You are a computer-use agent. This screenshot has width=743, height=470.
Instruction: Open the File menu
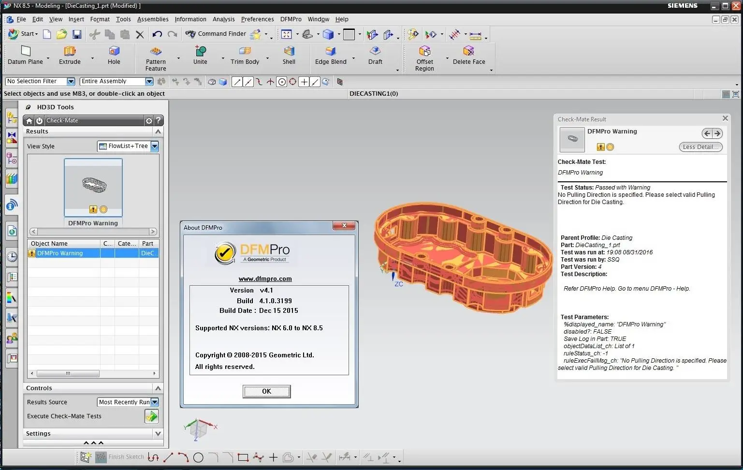[x=21, y=19]
